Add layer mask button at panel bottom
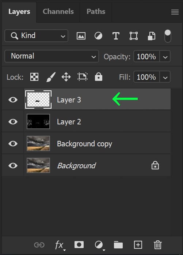 [x=79, y=245]
